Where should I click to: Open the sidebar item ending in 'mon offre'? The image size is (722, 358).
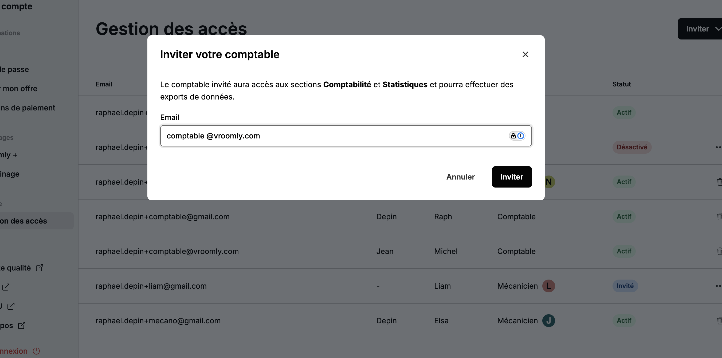coord(18,89)
